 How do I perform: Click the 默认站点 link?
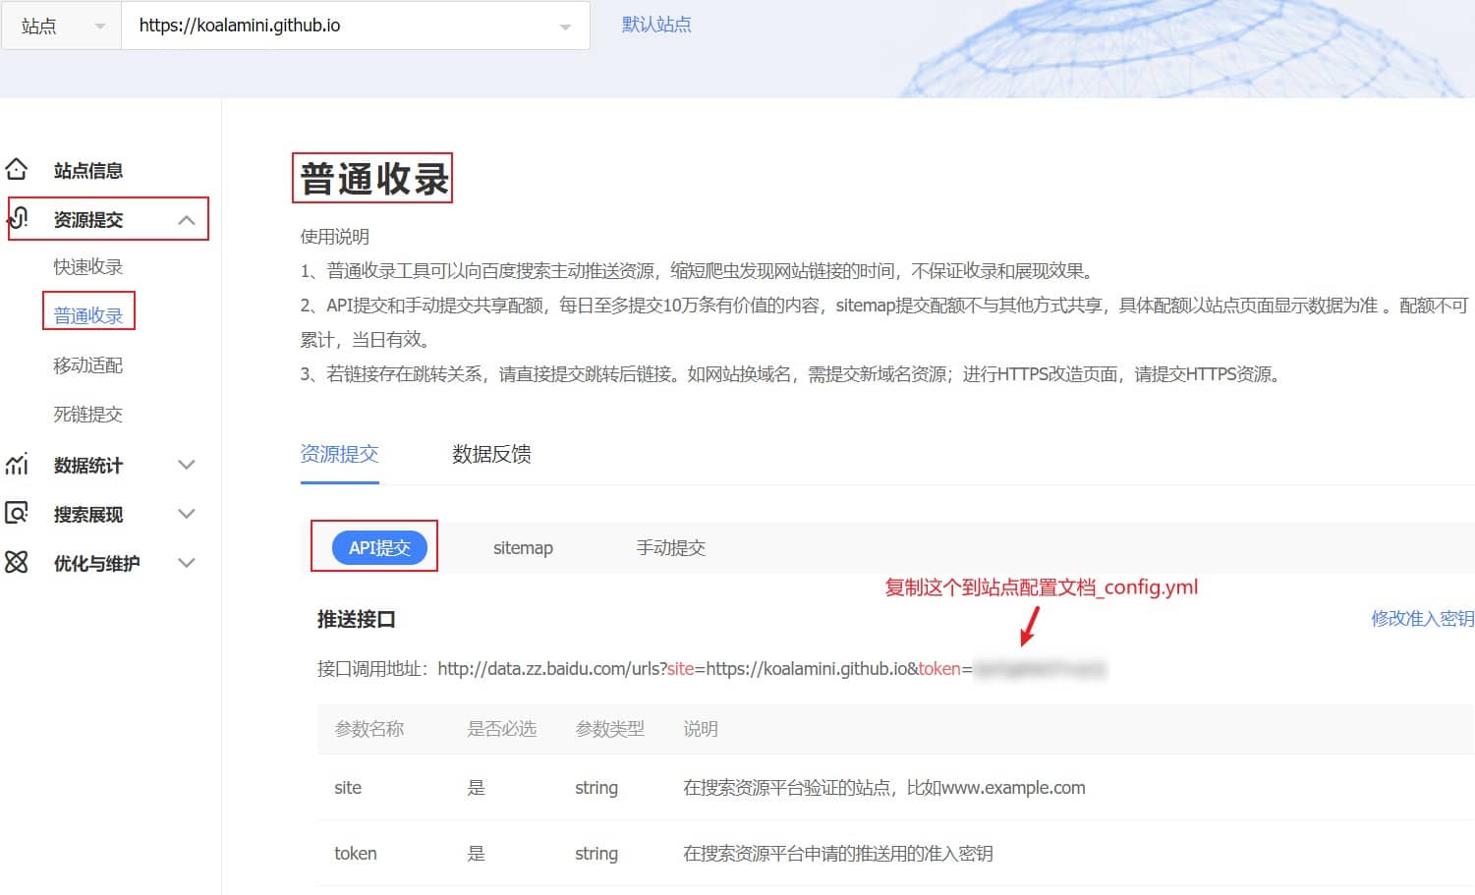pos(656,25)
